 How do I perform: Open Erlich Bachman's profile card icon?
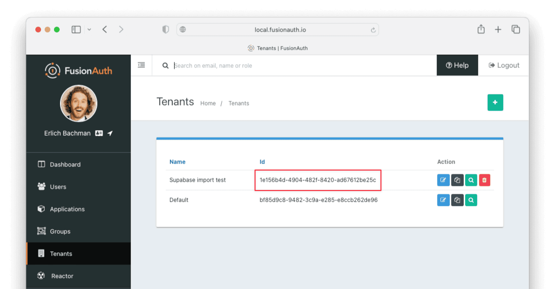pyautogui.click(x=99, y=133)
